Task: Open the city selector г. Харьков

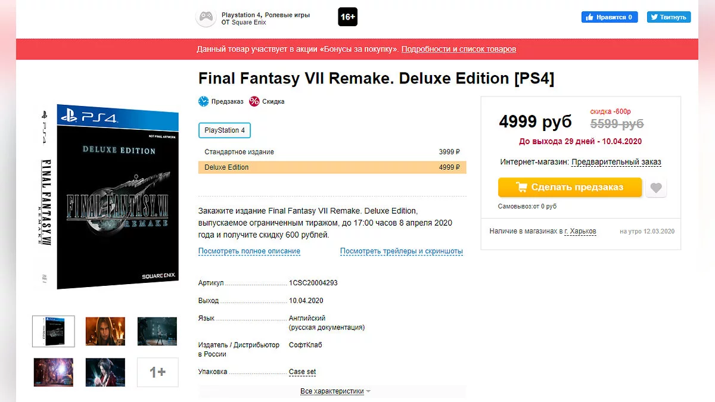Action: coord(580,231)
